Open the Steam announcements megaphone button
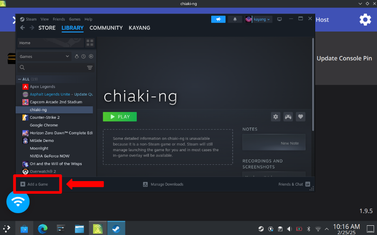The width and height of the screenshot is (377, 235). point(218,19)
